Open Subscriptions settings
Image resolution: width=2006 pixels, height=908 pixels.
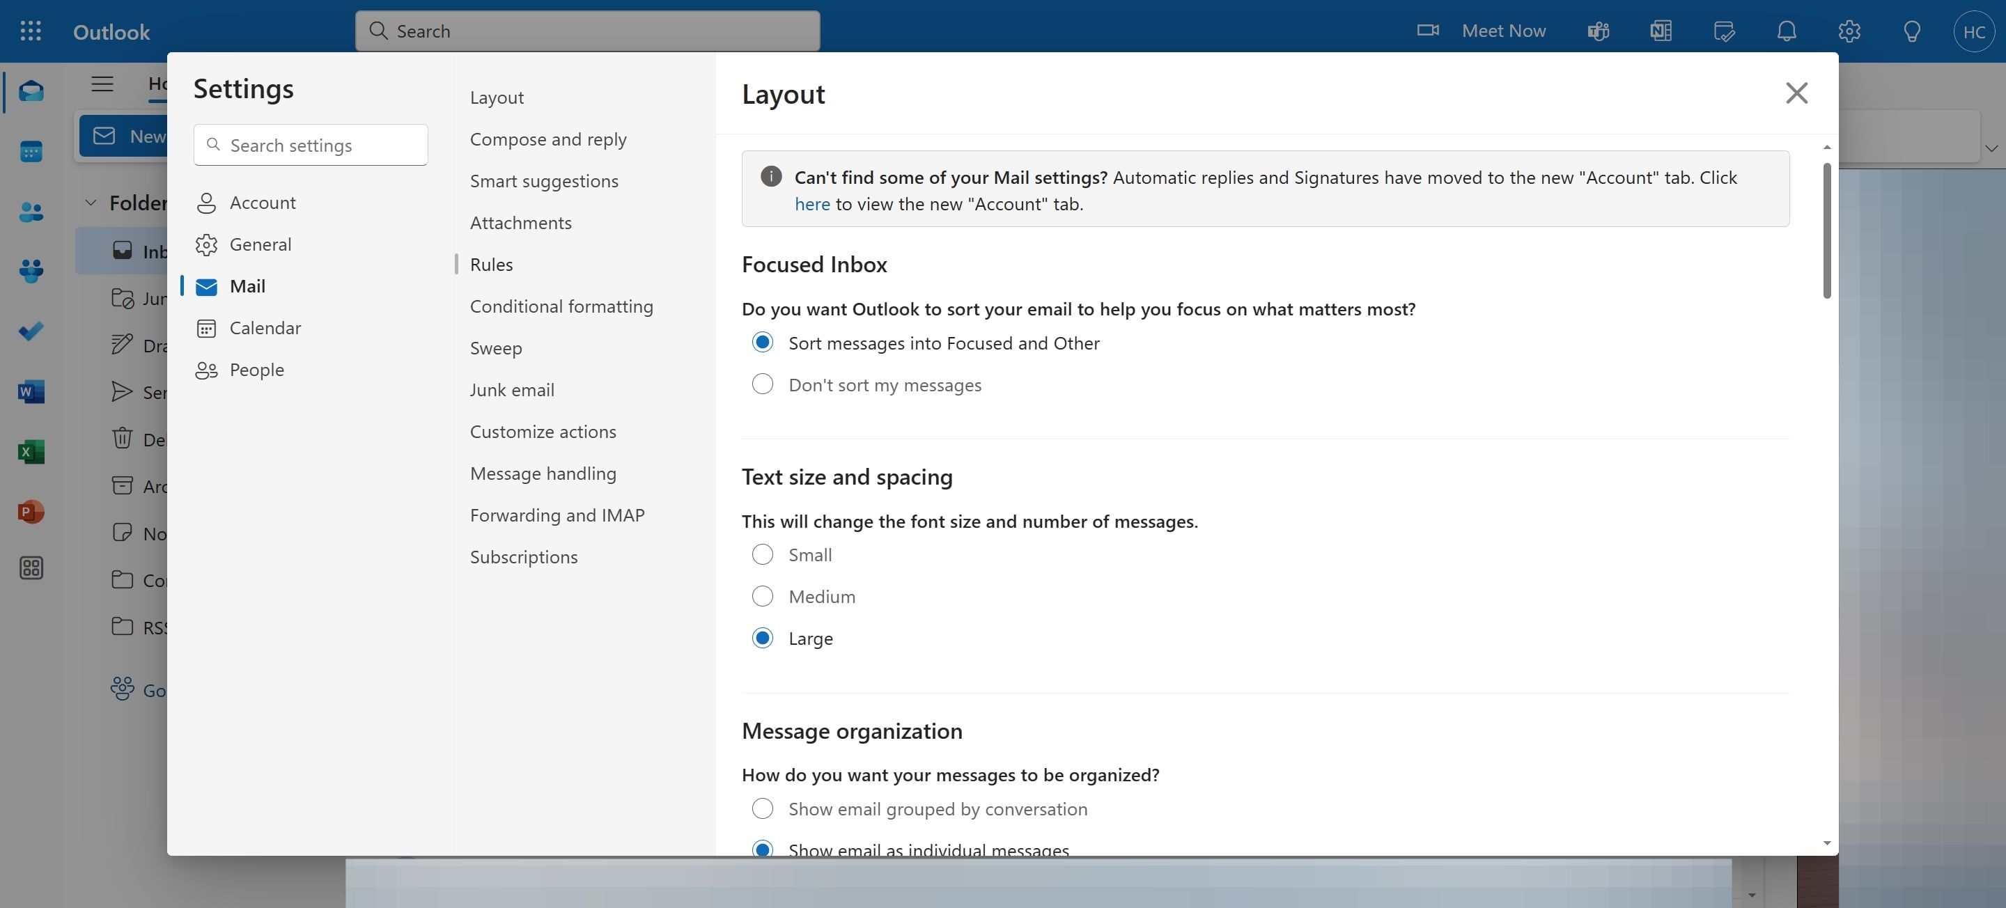(524, 557)
